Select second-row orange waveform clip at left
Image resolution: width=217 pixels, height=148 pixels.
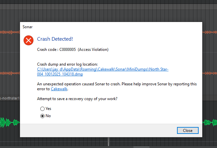(10, 73)
